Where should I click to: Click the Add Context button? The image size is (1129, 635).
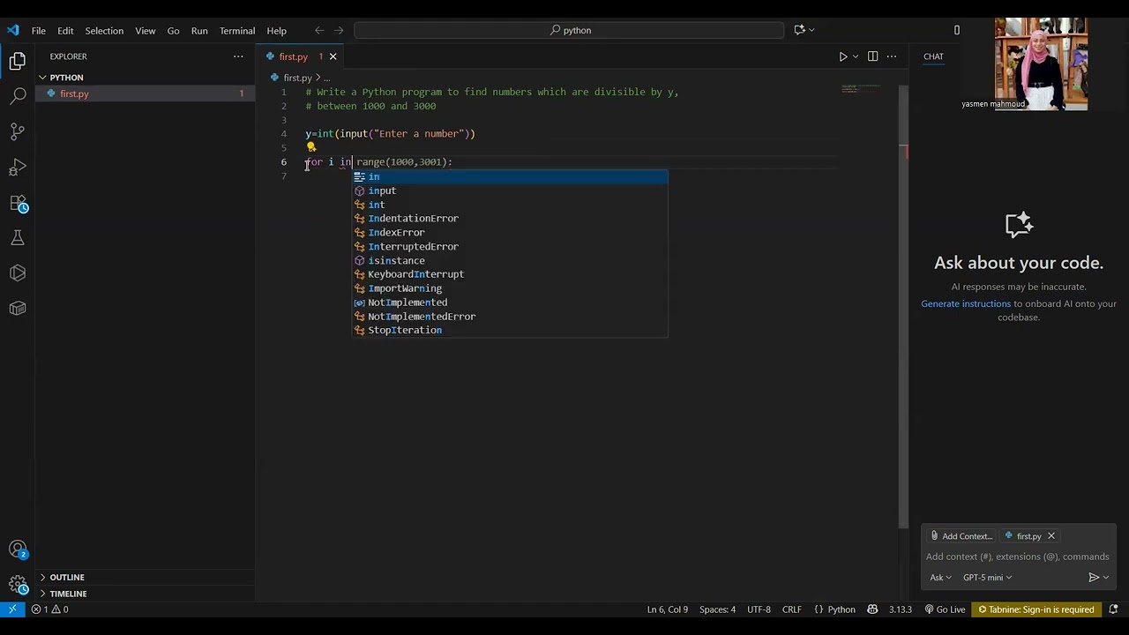pos(961,536)
